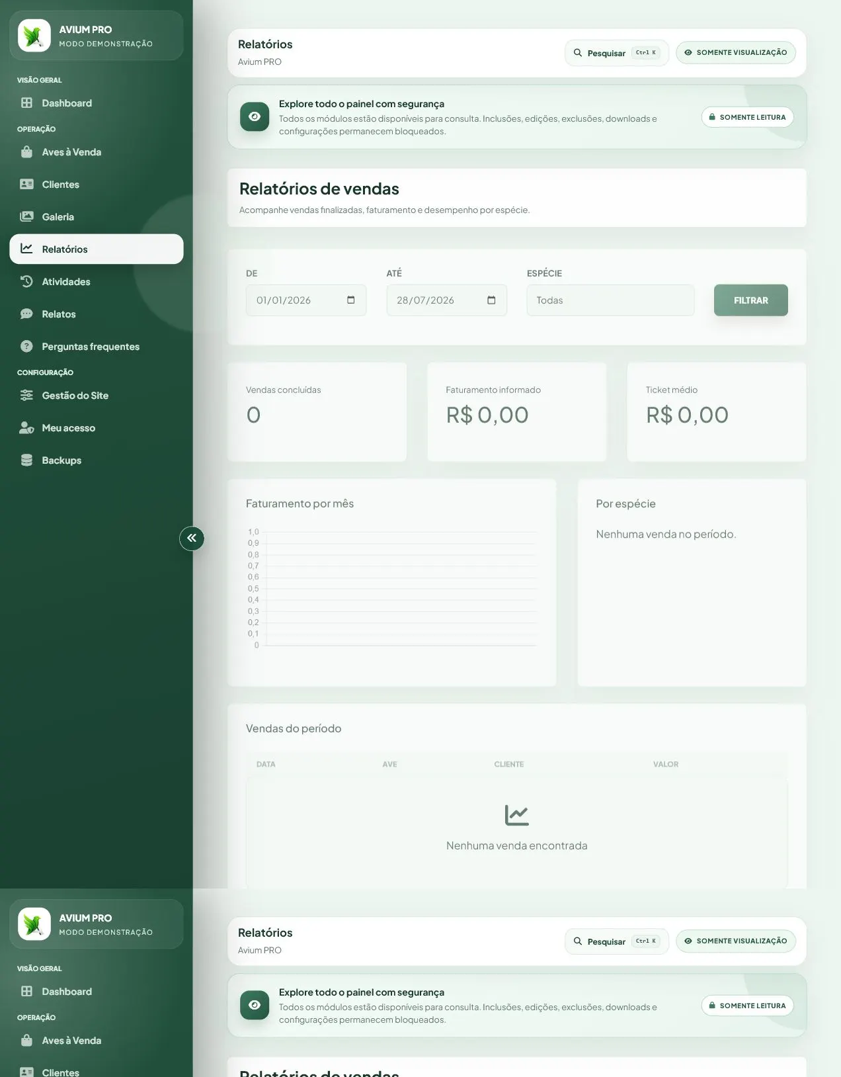
Task: Click the VISÃO GERAL label in the upper sidebar
Action: (39, 80)
